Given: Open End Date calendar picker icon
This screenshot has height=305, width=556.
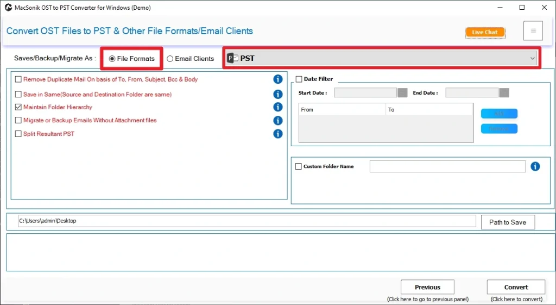Looking at the screenshot, I should coord(504,93).
